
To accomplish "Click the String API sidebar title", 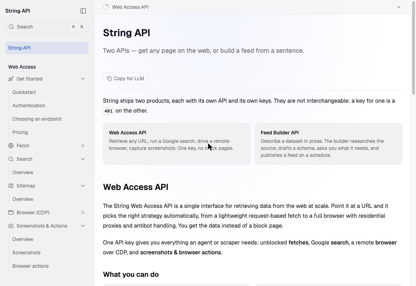I will [x=18, y=11].
